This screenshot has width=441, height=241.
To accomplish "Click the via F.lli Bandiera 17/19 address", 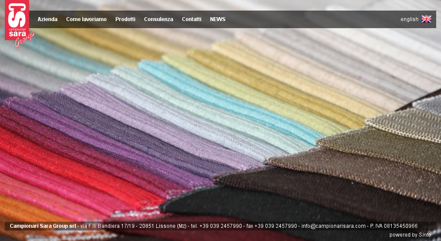I will click(107, 226).
